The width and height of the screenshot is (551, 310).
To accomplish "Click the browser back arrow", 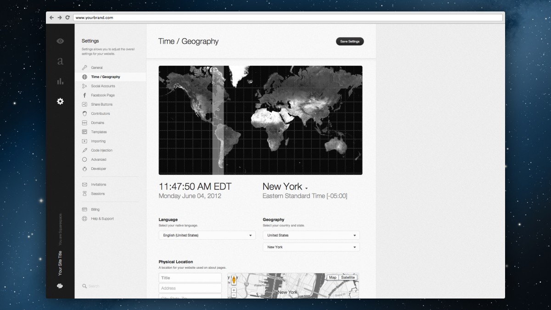I will (51, 17).
